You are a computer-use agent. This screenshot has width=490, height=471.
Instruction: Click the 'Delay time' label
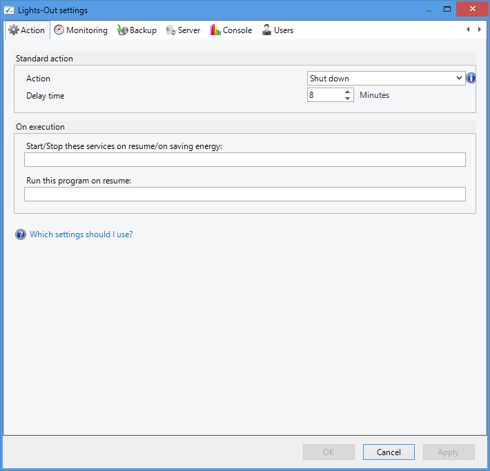pos(46,96)
